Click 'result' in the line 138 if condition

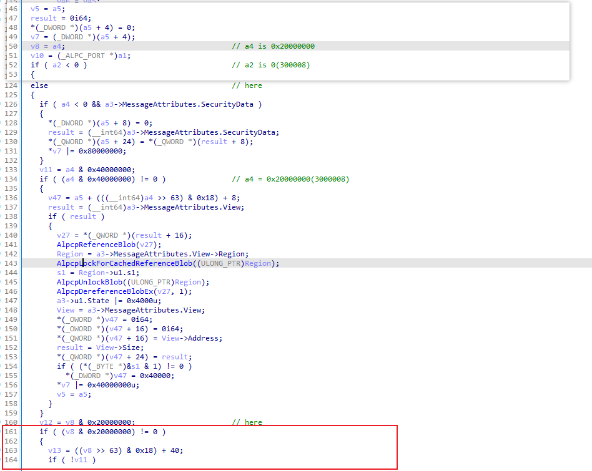point(82,216)
